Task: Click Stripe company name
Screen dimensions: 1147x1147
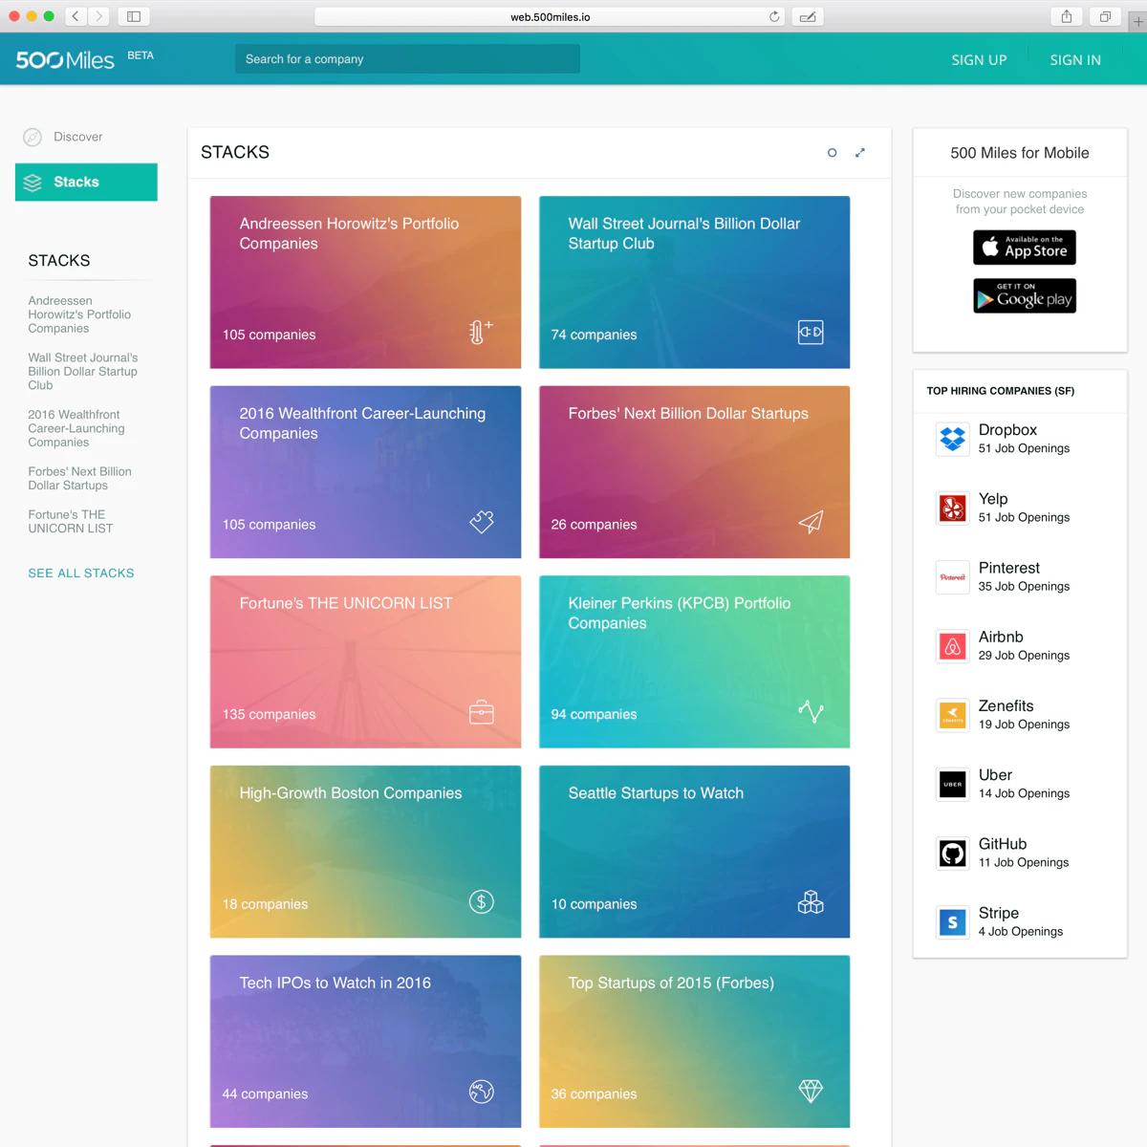Action: [999, 913]
